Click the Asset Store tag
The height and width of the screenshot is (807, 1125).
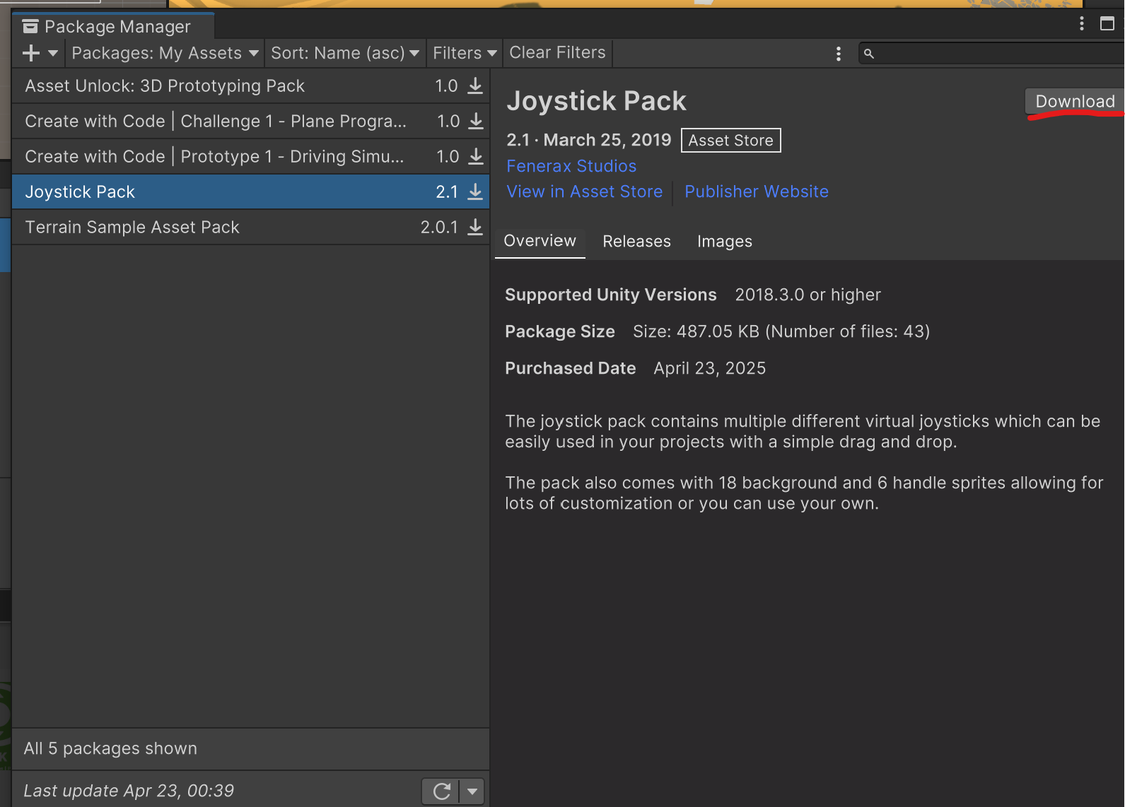point(731,141)
